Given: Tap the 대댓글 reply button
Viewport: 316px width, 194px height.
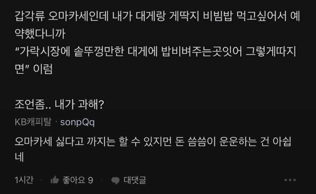Looking at the screenshot, I should (135, 180).
